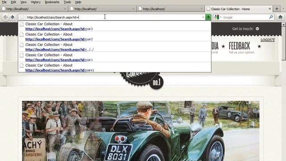286x161 pixels.
Task: Choose suggestion ending with id=car3
Action: [x=114, y=26]
